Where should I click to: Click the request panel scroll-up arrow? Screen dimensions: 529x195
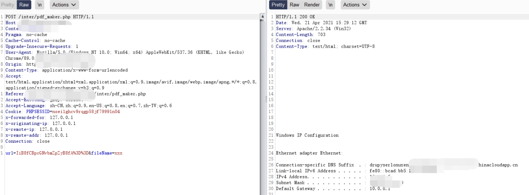(x=263, y=16)
